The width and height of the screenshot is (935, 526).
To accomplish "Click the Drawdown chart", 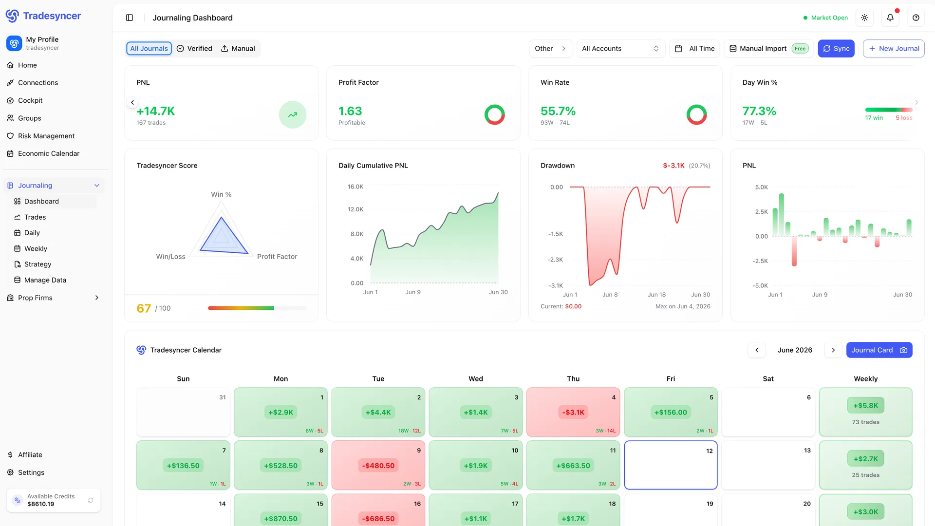I will 640,236.
